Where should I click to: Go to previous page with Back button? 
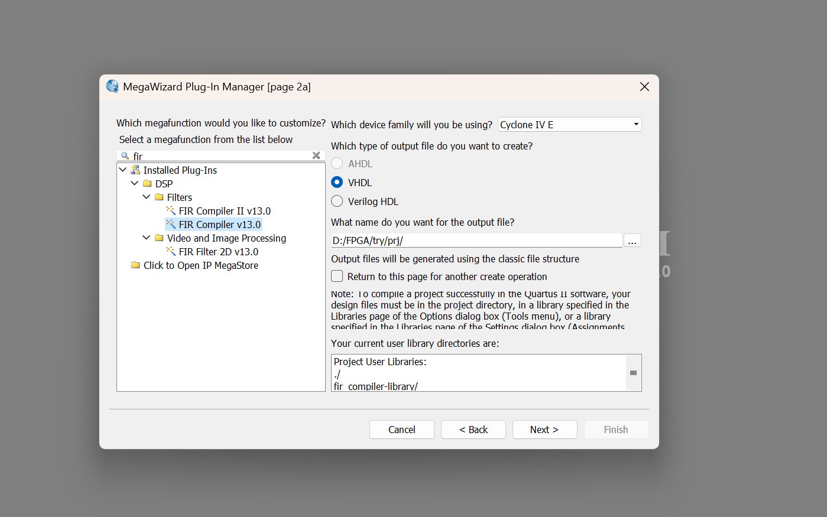pos(474,430)
